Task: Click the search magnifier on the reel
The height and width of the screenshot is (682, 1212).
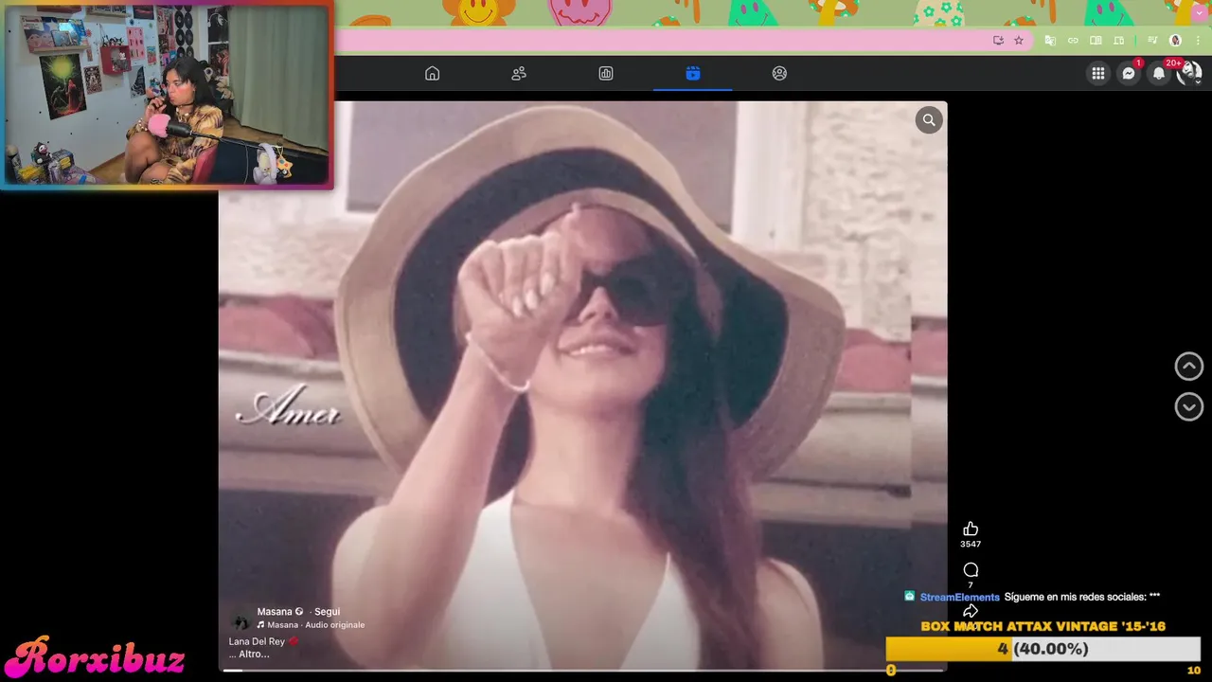Action: (929, 119)
